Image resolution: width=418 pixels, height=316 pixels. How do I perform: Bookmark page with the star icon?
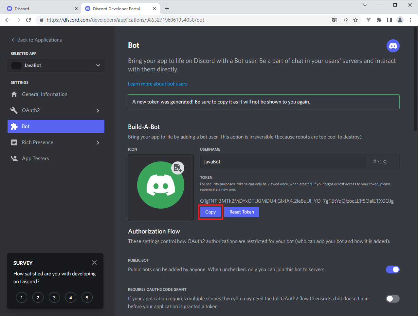(x=355, y=20)
